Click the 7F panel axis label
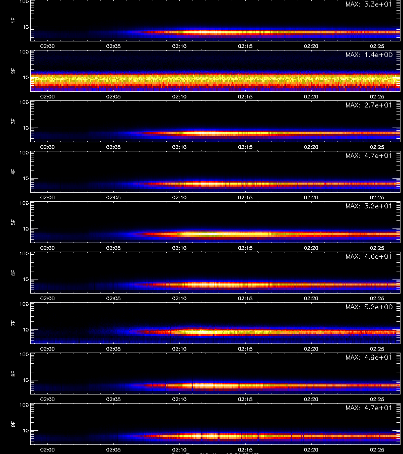 pyautogui.click(x=13, y=323)
